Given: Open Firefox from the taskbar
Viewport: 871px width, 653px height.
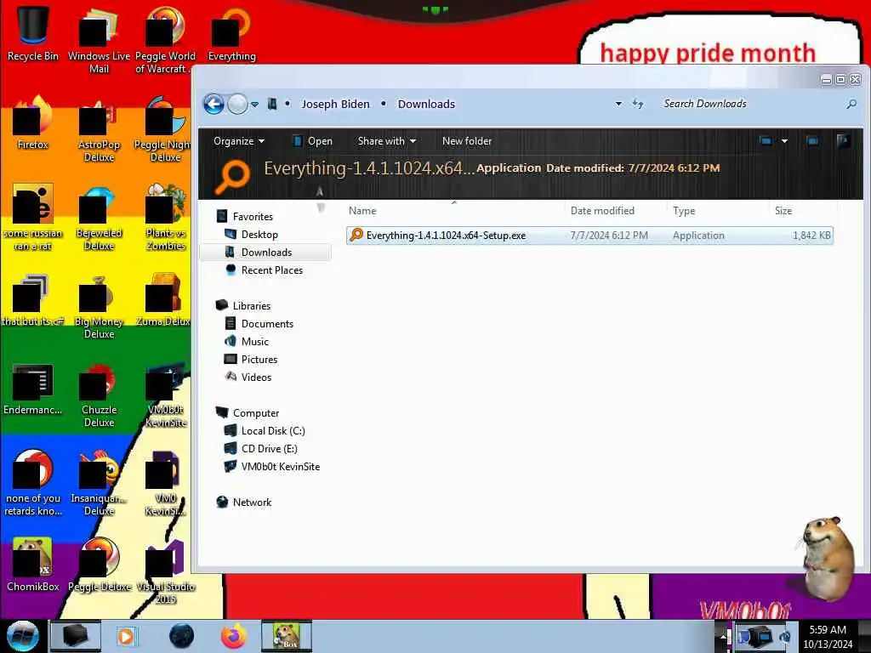Looking at the screenshot, I should [234, 636].
